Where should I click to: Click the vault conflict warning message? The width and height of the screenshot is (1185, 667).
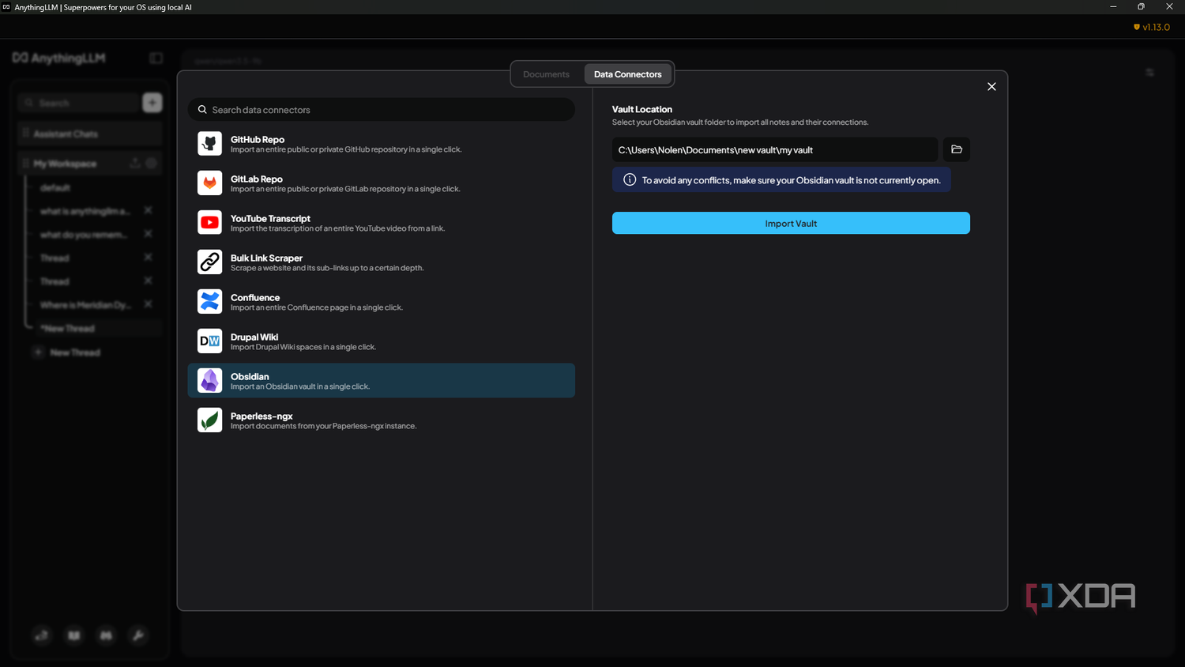781,180
